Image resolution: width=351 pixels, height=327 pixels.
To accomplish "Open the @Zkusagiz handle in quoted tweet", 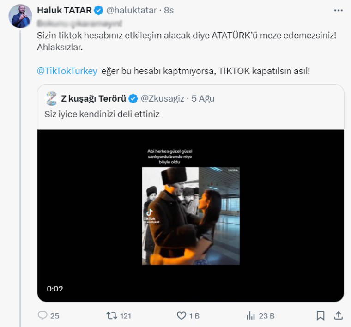I will [x=162, y=98].
